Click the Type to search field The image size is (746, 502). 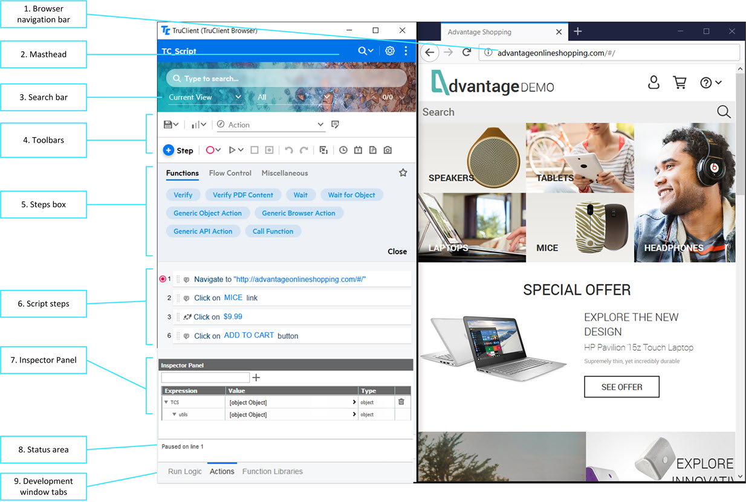287,79
